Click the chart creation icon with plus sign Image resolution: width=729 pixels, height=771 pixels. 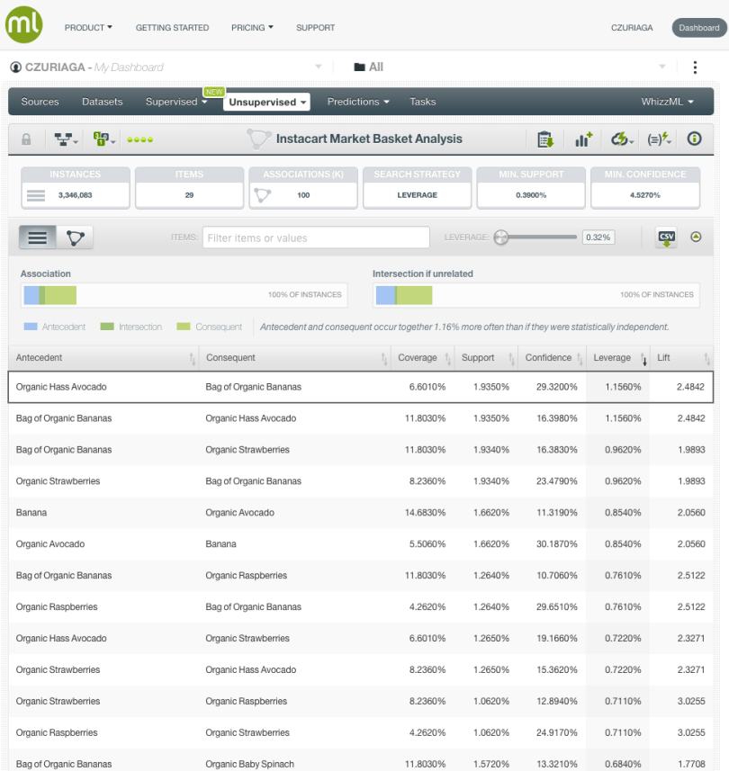(582, 139)
